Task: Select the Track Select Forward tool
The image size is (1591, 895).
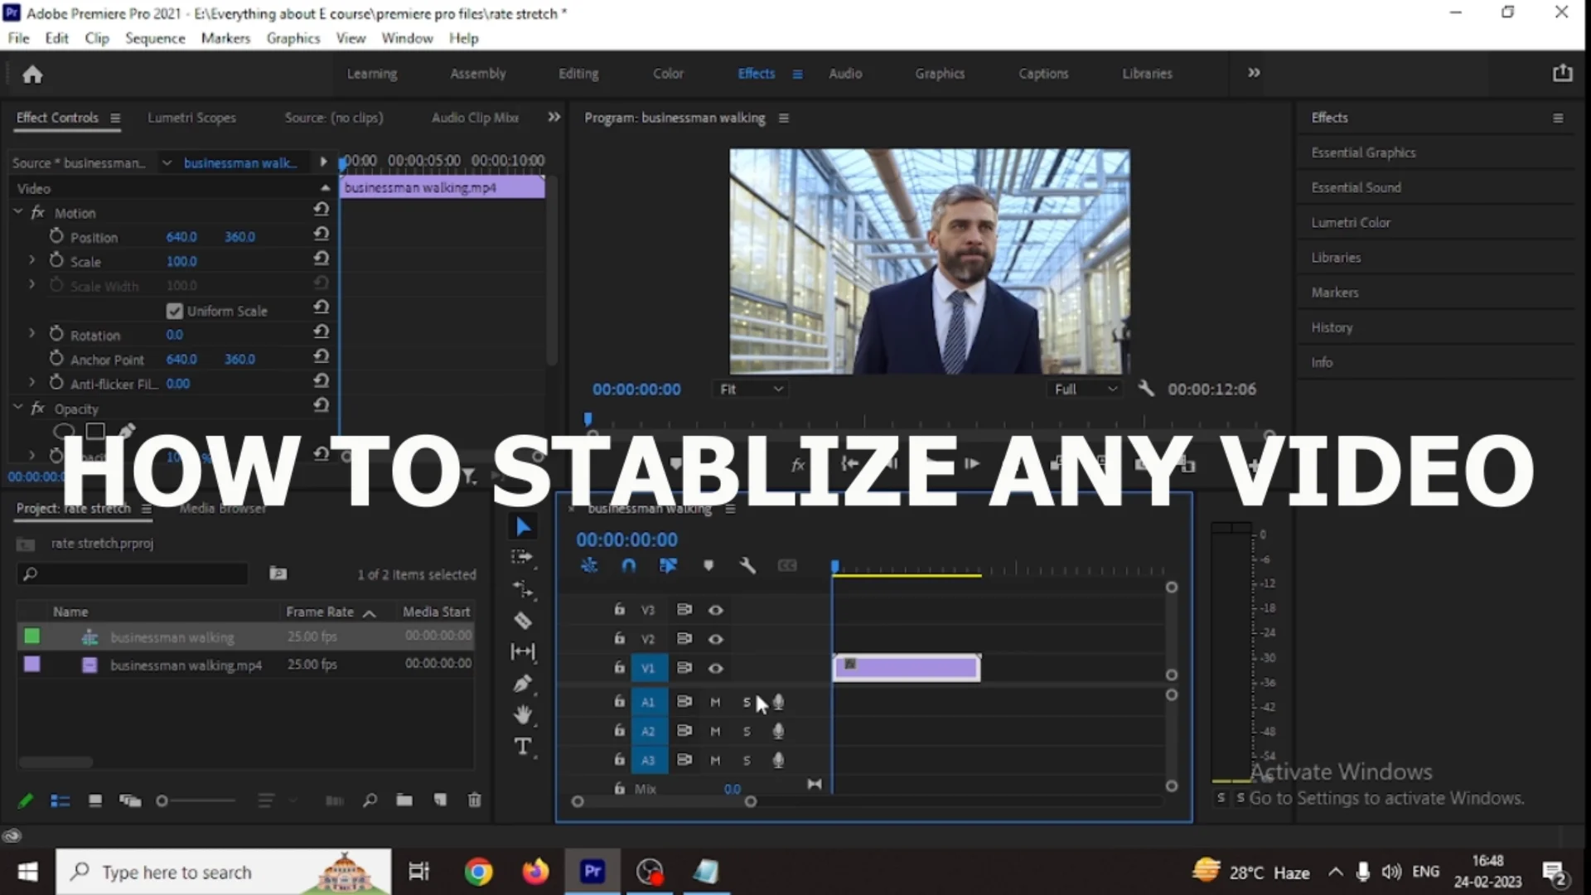Action: (x=523, y=557)
